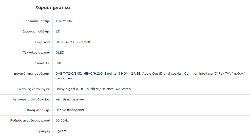The height and width of the screenshot is (138, 250).
Task: Click the Δυνατότητες σύνδεσης label
Action: coord(32,74)
